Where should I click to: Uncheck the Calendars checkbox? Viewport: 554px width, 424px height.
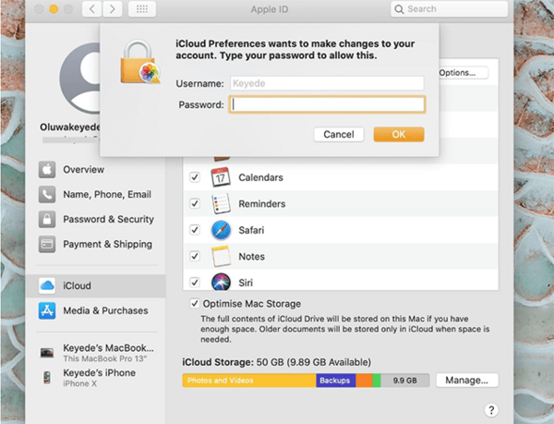click(x=195, y=177)
